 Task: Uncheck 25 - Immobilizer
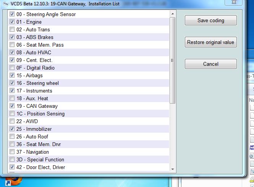click(12, 128)
